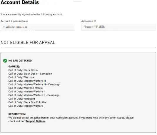This screenshot has height=135, width=157.
Task: Click the DESCRIPTION: label
Action: coord(17,114)
